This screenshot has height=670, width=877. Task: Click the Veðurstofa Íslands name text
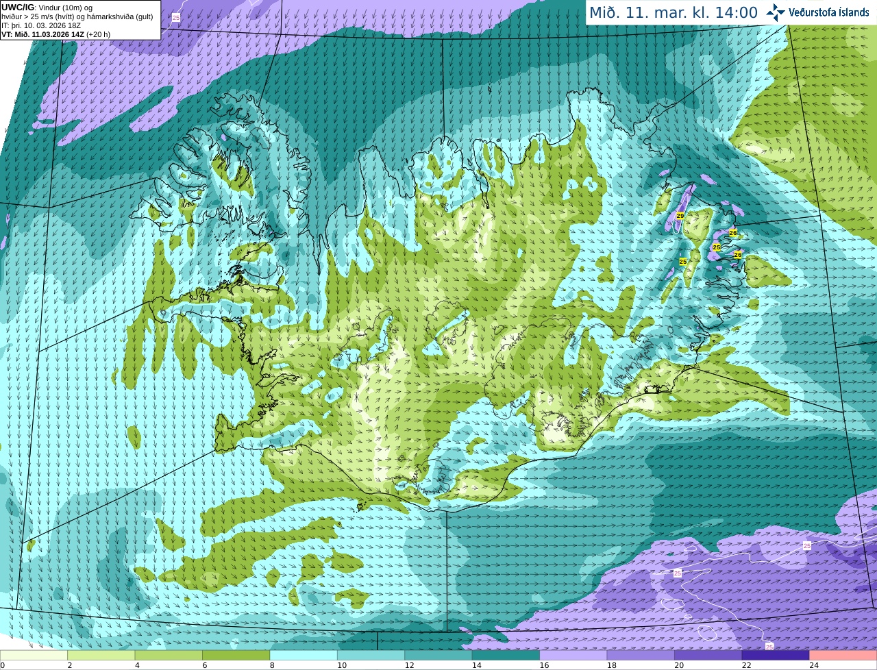829,12
